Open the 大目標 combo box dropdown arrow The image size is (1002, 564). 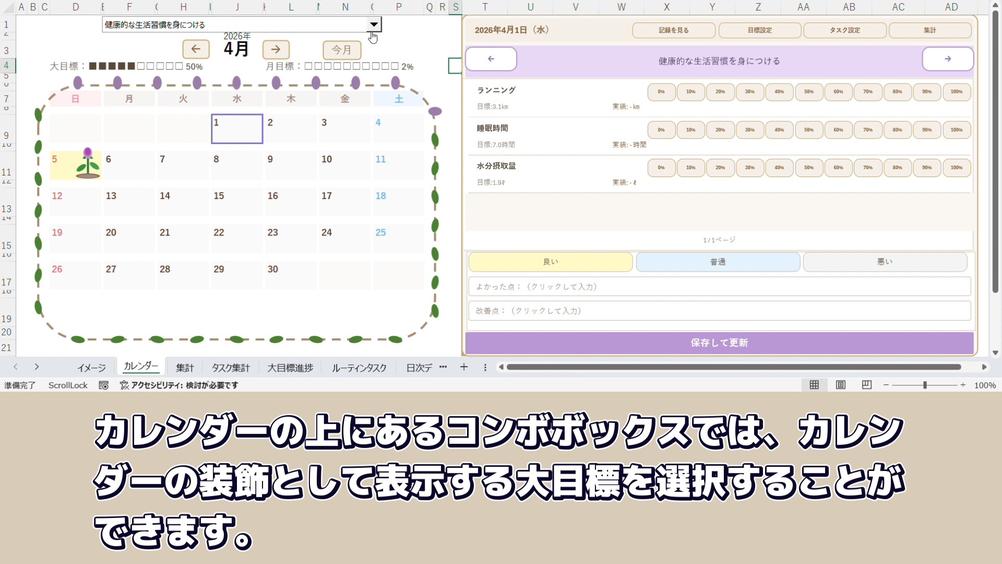click(x=374, y=25)
